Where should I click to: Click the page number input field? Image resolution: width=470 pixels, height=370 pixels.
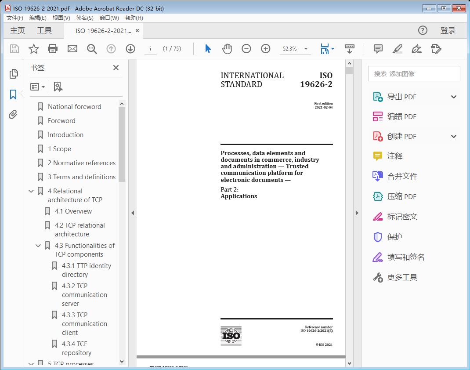(151, 49)
